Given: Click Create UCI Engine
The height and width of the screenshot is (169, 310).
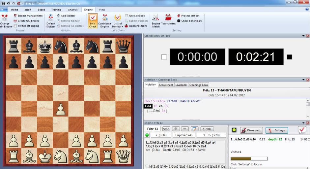Looking at the screenshot, I should click(26, 21).
